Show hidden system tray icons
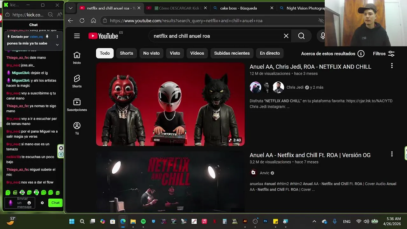 [x=314, y=221]
